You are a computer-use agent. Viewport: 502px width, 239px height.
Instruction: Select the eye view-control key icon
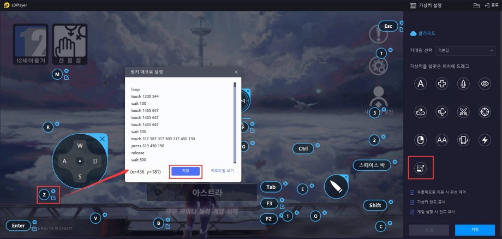[484, 83]
